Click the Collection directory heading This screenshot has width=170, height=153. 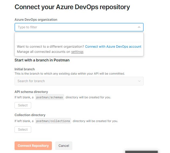[x=30, y=115]
